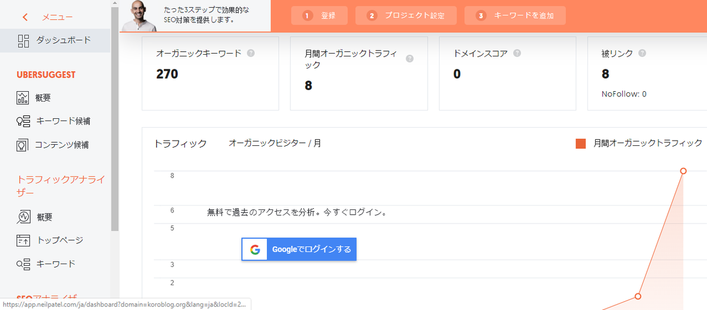Click the keyword ideas lightbulb icon
Viewport: 707px width, 310px height.
[23, 121]
